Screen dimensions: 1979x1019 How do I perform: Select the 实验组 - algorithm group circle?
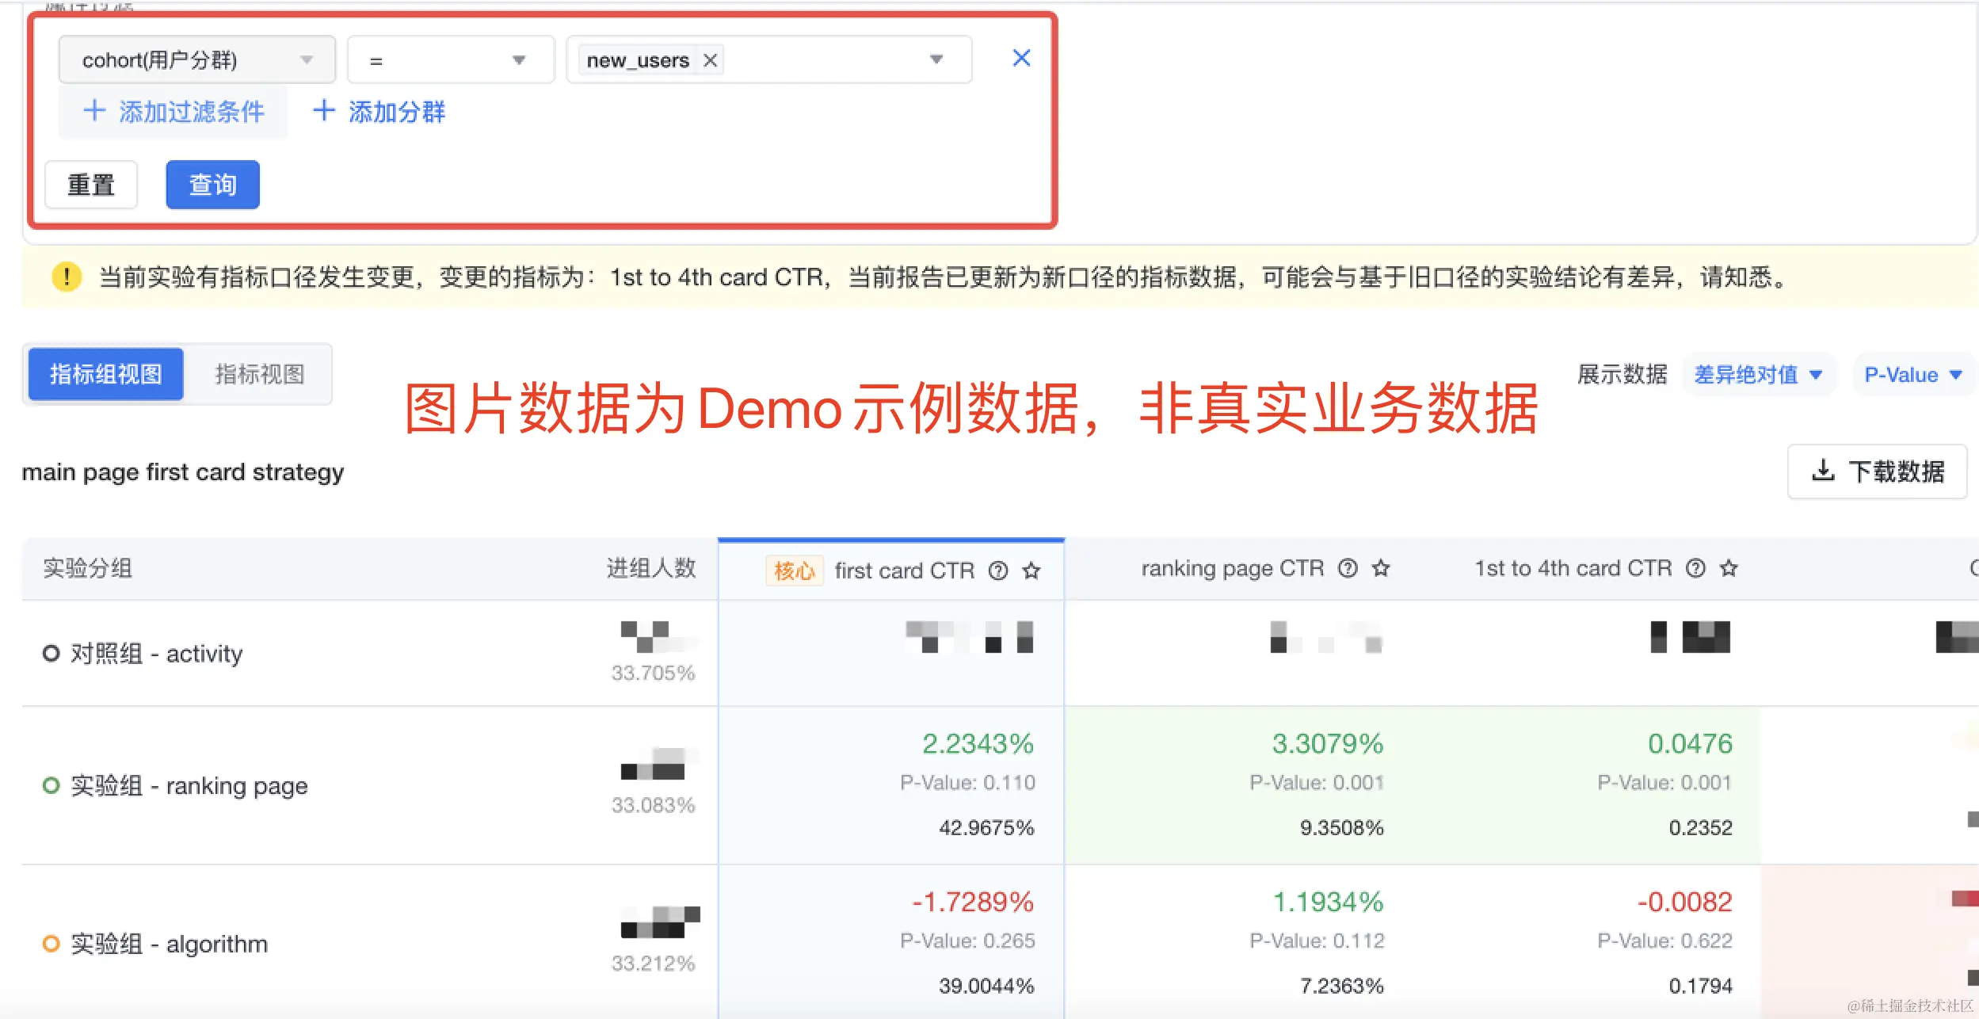[x=51, y=944]
